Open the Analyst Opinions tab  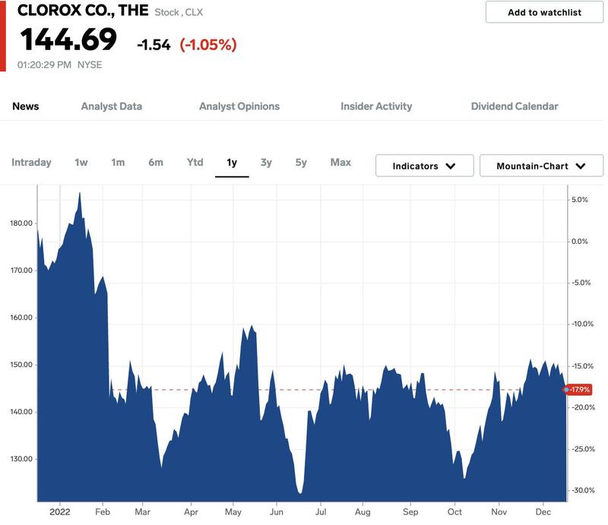click(239, 106)
